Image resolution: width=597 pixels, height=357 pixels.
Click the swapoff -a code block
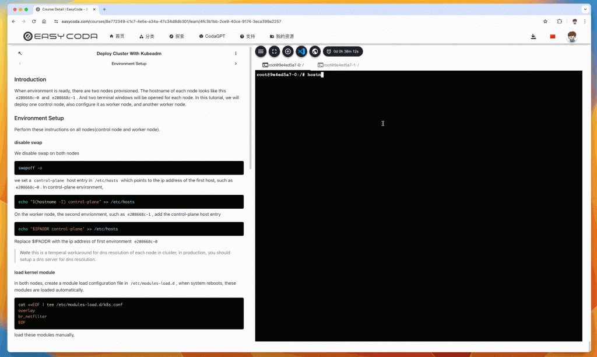pos(129,168)
